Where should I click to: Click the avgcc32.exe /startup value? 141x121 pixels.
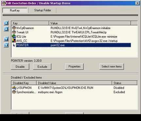[x=84, y=41]
